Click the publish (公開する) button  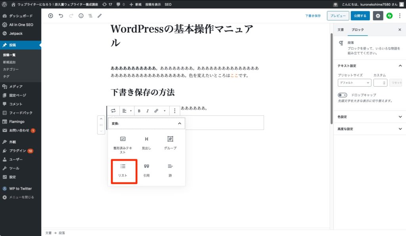tap(360, 16)
